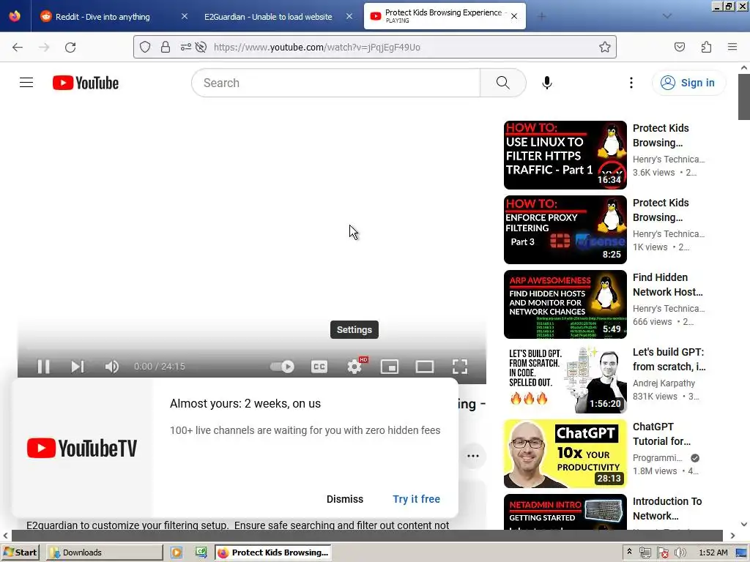Viewport: 750px width, 562px height.
Task: Select the Protect Kids Browsing Experience tab
Action: tap(445, 16)
